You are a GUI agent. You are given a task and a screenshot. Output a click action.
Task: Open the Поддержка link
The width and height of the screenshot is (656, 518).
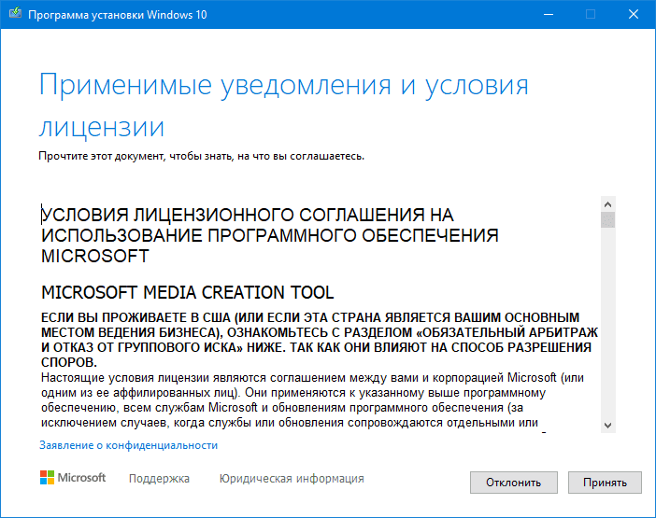click(159, 479)
